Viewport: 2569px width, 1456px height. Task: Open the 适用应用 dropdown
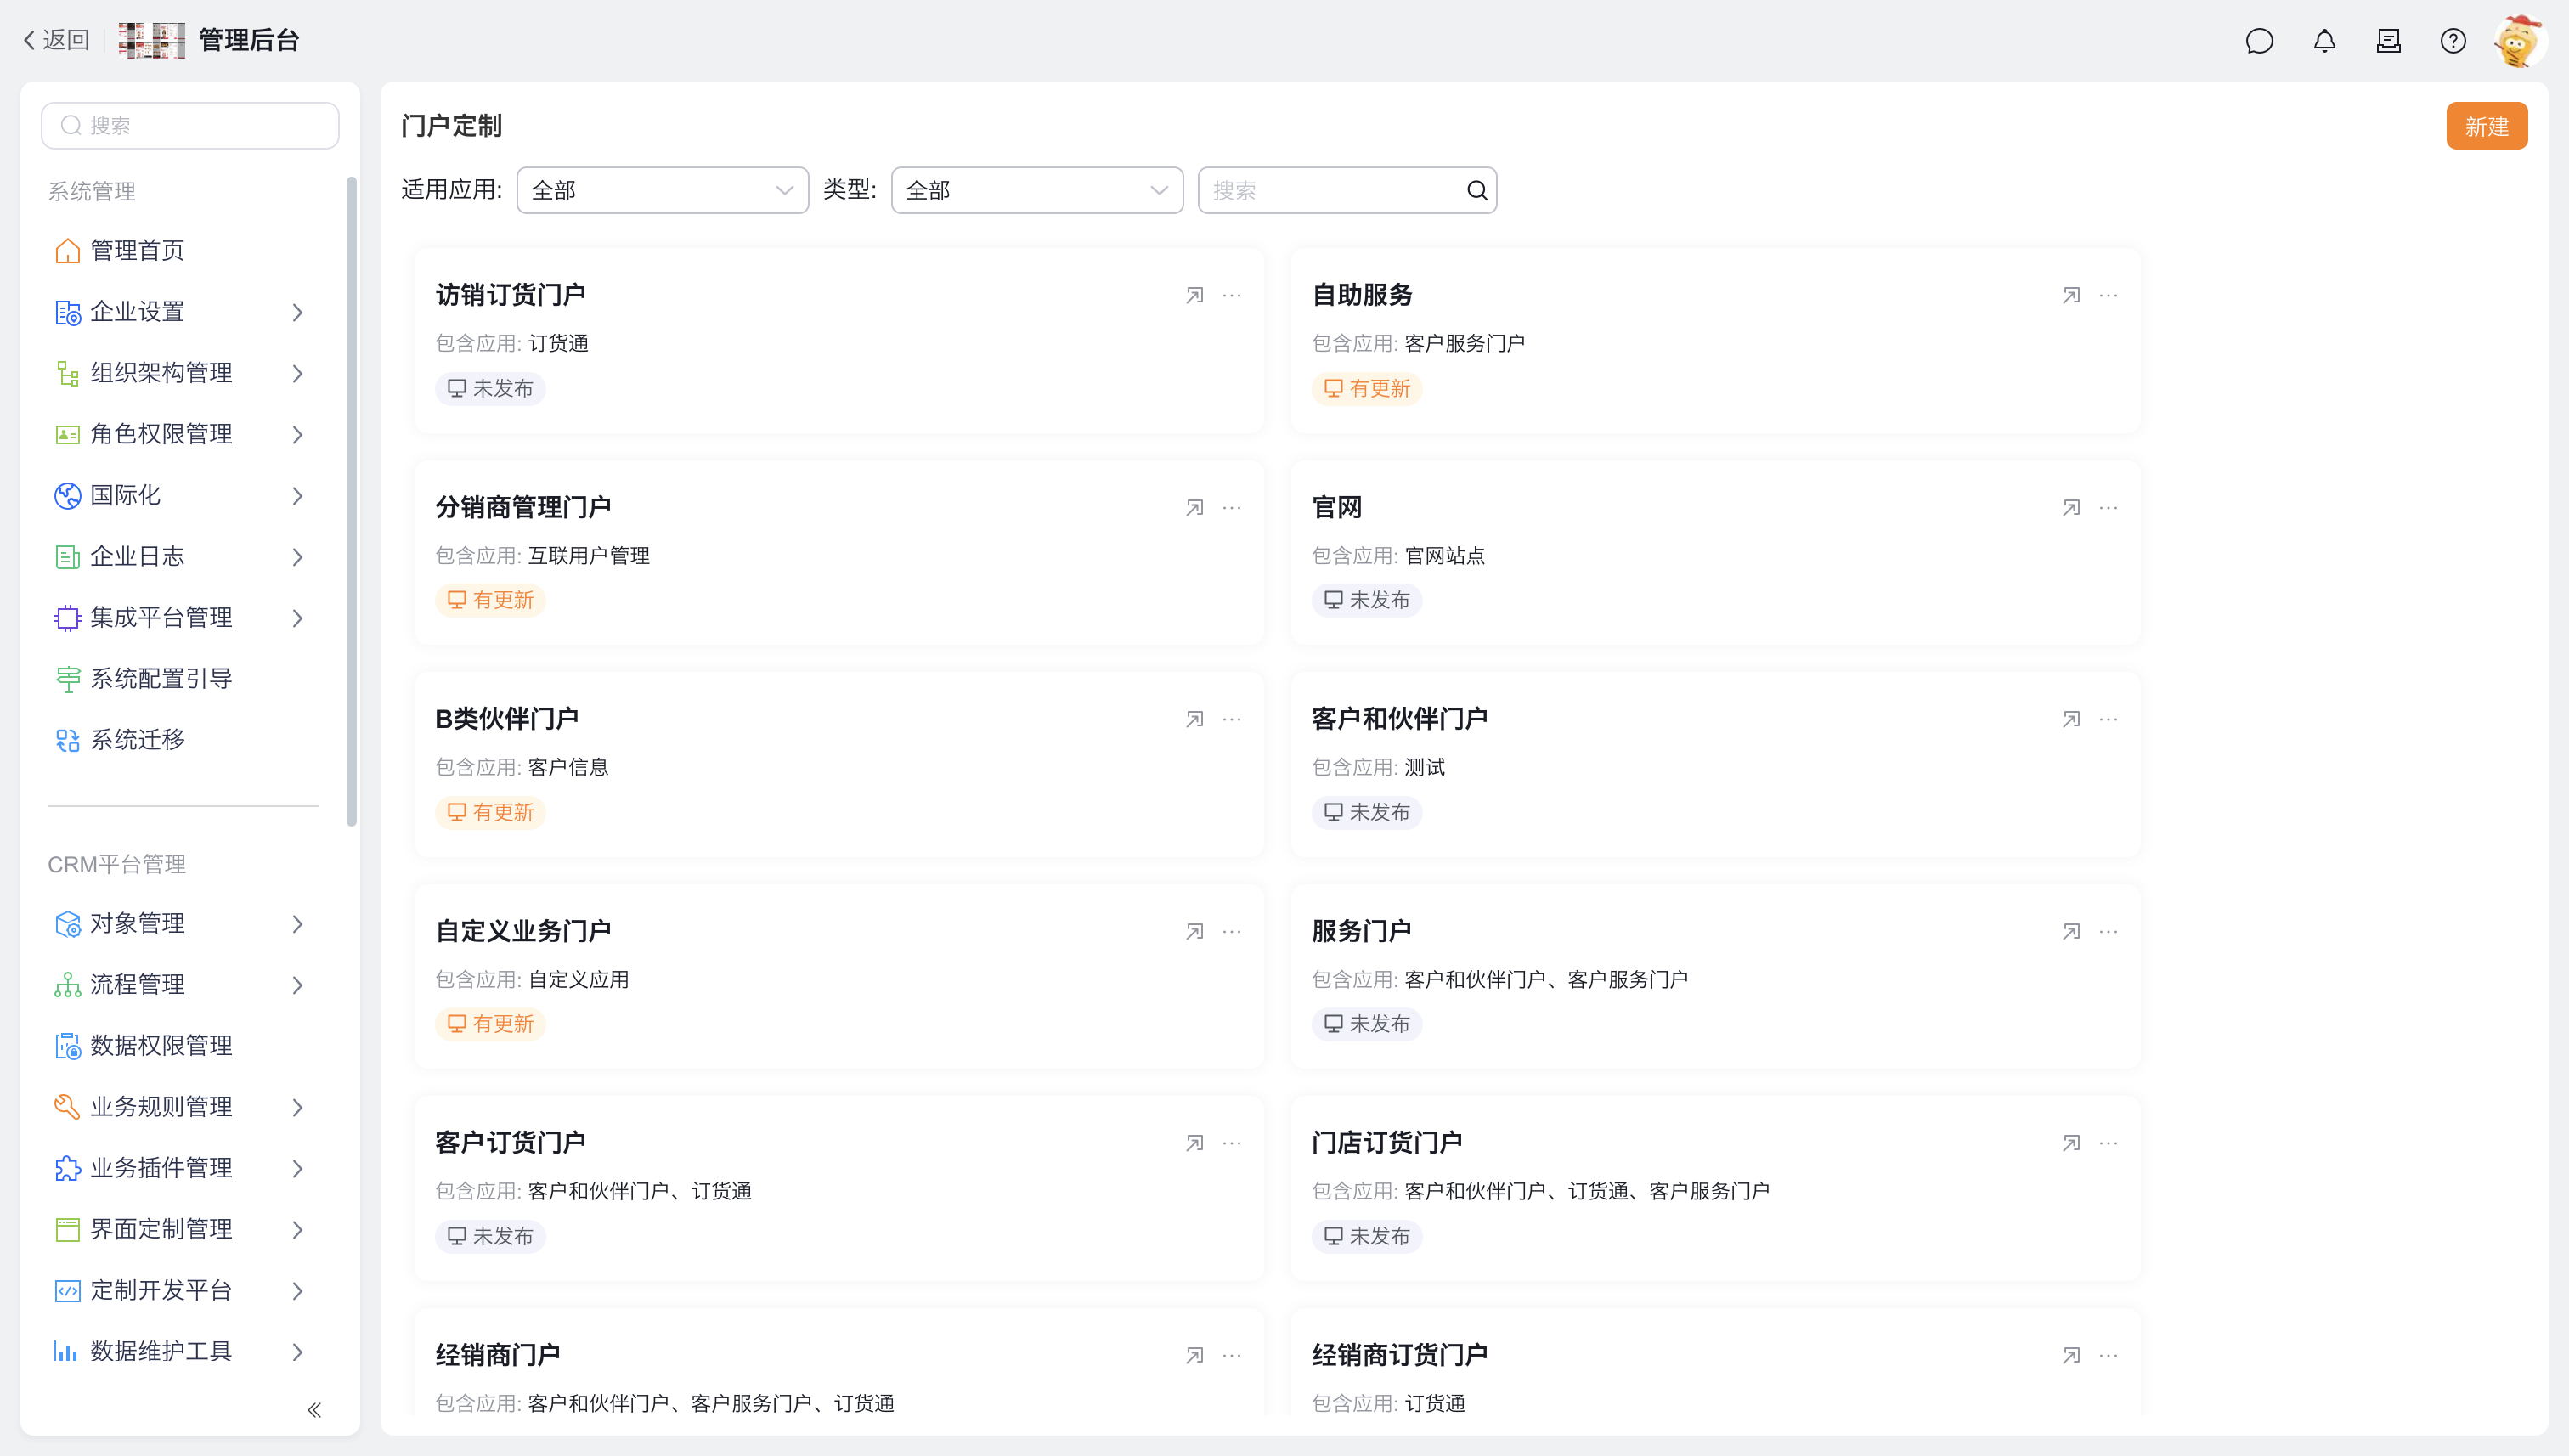[x=662, y=191]
